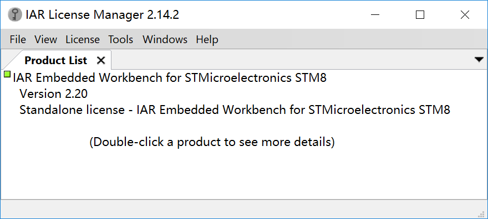Click the resize grip in status bar
Screen dimensions: 488x219
coord(481,213)
